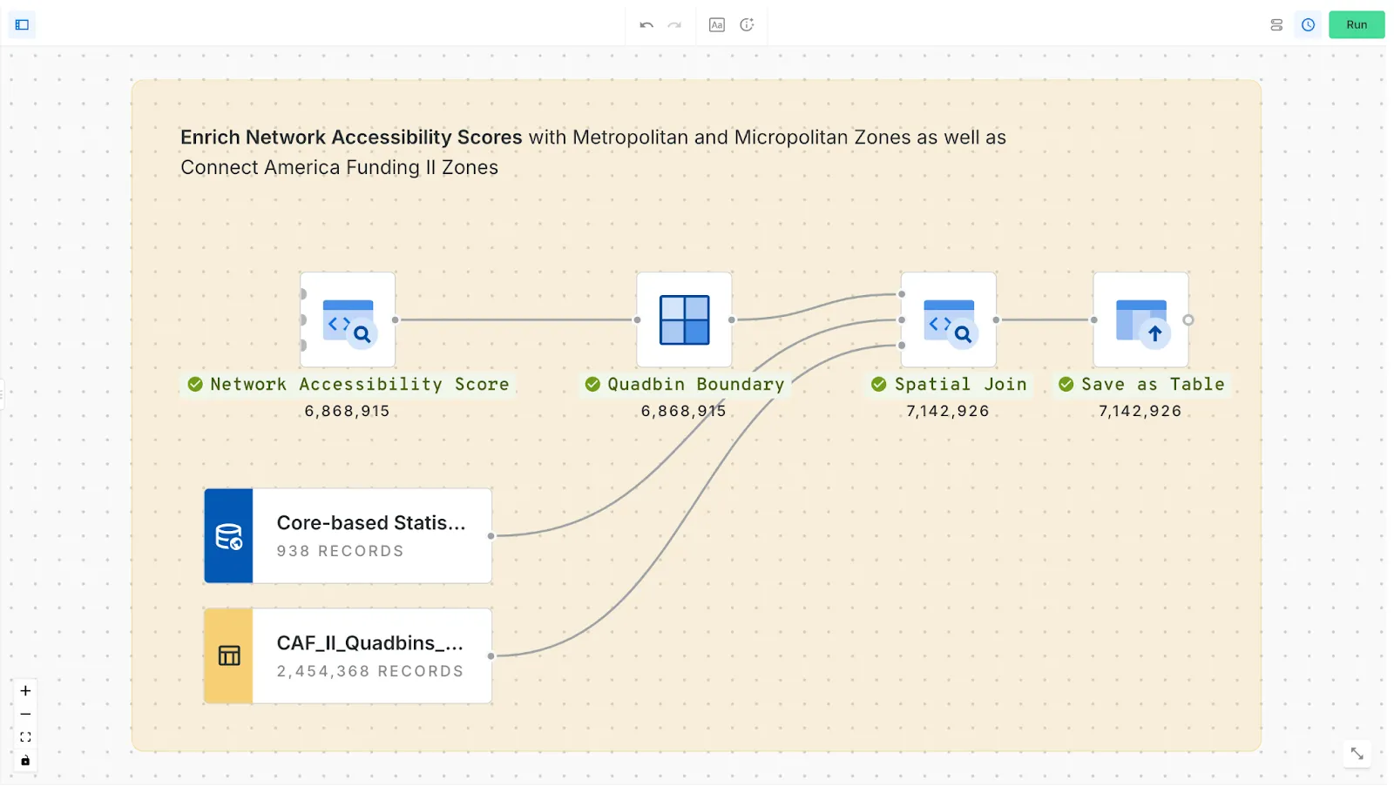The image size is (1394, 786).
Task: Toggle the workflow settings switches icon
Action: 1276,24
